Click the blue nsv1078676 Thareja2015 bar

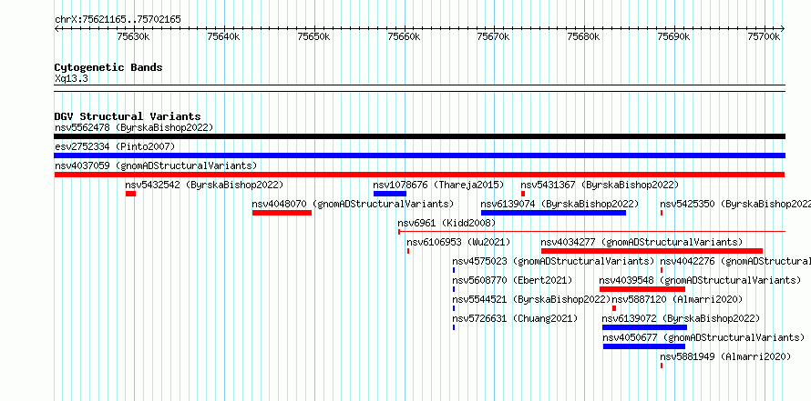pyautogui.click(x=389, y=194)
